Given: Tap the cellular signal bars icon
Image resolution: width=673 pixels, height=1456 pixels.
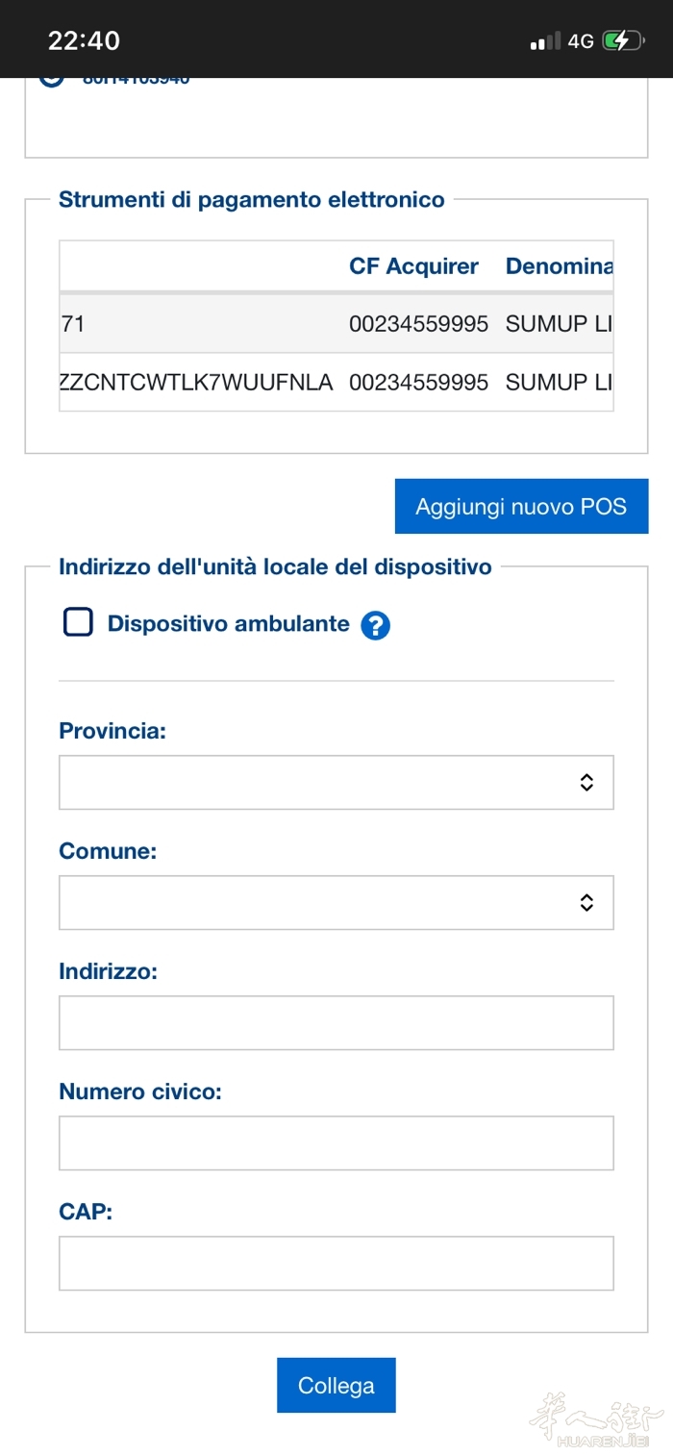Looking at the screenshot, I should point(544,41).
